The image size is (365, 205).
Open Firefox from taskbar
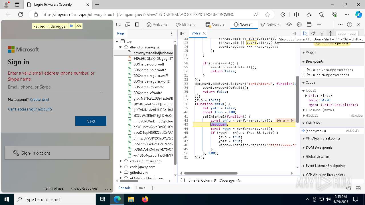(145, 199)
